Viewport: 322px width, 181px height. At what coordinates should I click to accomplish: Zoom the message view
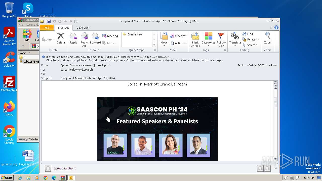[x=268, y=38]
